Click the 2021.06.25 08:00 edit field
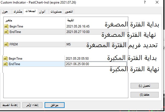 [95, 64]
